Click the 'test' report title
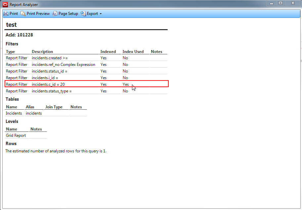302x210 pixels. [11, 25]
